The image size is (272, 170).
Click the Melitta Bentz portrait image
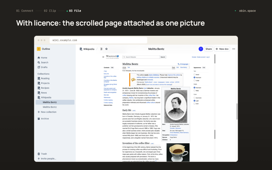tap(176, 107)
